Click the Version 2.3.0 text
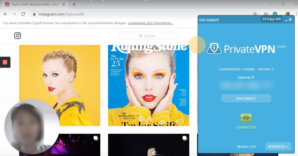This screenshot has height=156, width=298. pyautogui.click(x=246, y=146)
